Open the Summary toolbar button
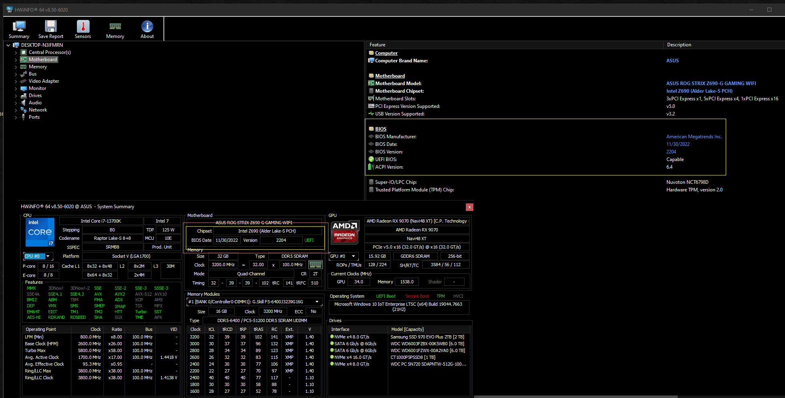The width and height of the screenshot is (785, 398). (x=19, y=29)
